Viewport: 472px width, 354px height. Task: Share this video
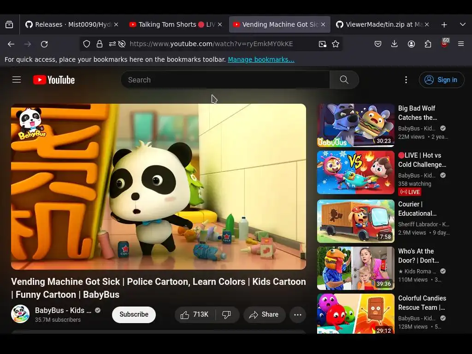(x=264, y=314)
